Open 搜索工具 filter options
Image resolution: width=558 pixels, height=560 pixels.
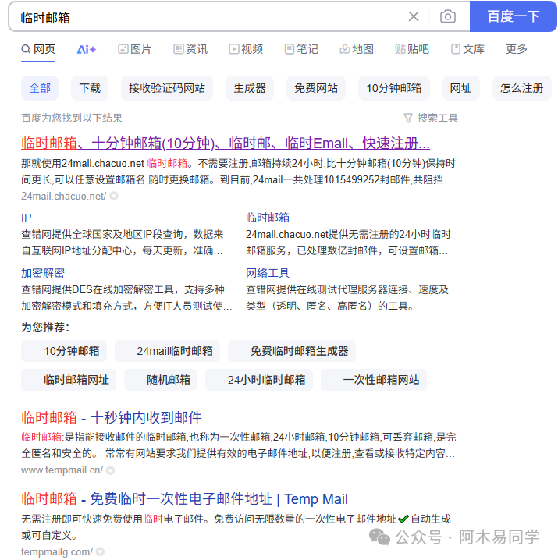pyautogui.click(x=438, y=119)
